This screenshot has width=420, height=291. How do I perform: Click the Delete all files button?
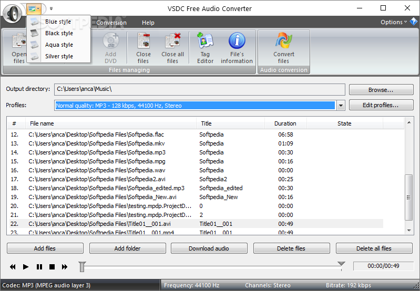click(x=374, y=248)
